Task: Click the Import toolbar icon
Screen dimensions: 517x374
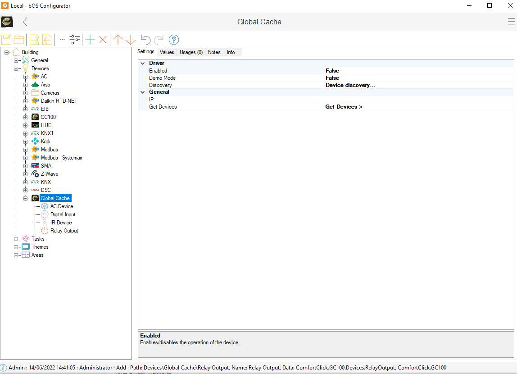Action: click(x=47, y=40)
